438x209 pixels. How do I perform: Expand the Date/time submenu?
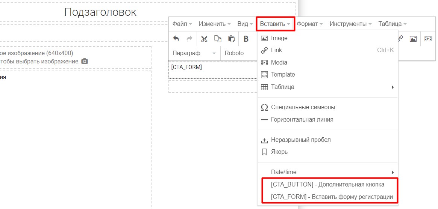[327, 172]
